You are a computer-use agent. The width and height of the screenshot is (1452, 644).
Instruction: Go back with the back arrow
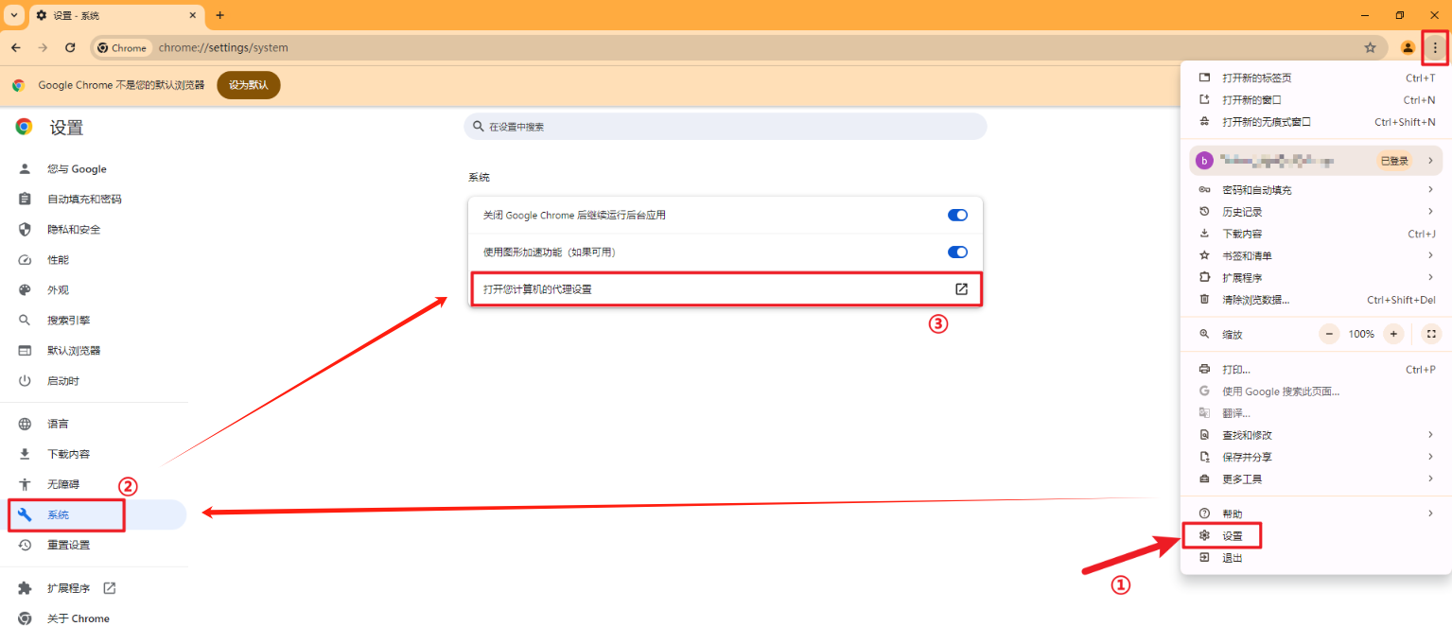coord(16,47)
